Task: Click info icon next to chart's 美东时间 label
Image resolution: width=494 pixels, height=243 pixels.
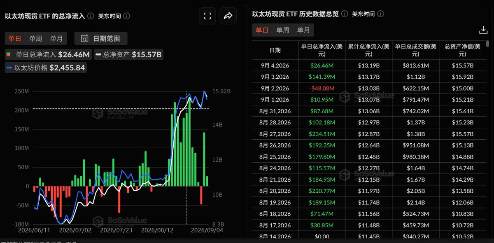Action: point(127,16)
